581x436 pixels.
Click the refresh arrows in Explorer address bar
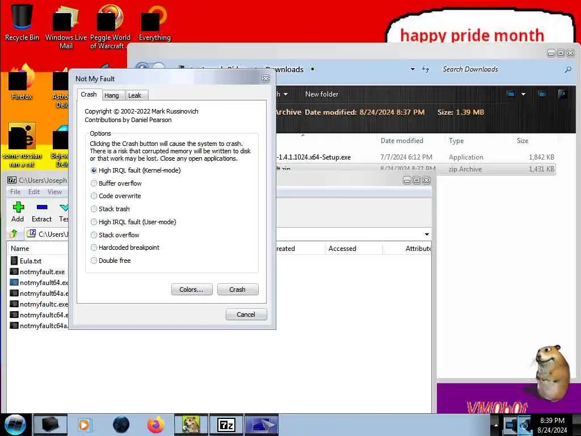[426, 69]
